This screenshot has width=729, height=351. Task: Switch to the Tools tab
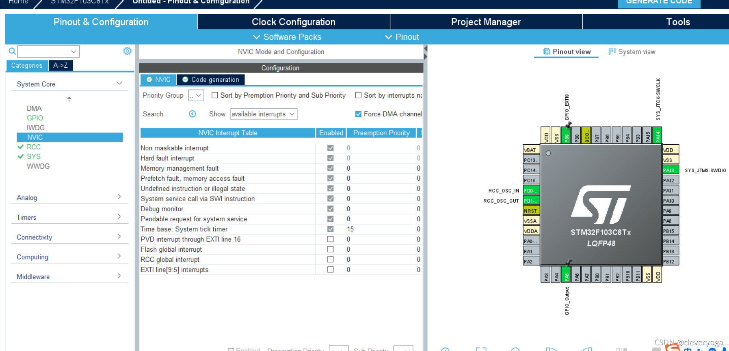click(x=678, y=22)
